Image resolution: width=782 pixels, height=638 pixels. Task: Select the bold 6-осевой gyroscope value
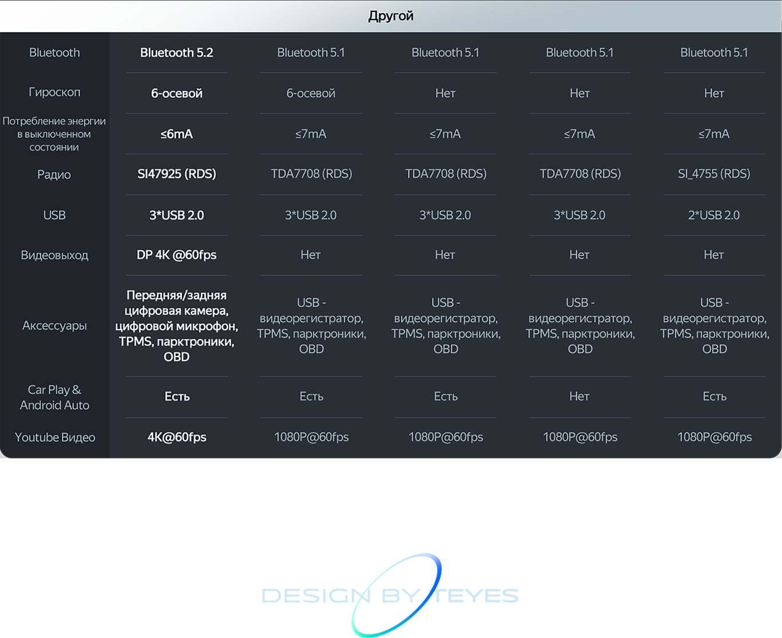[x=176, y=93]
